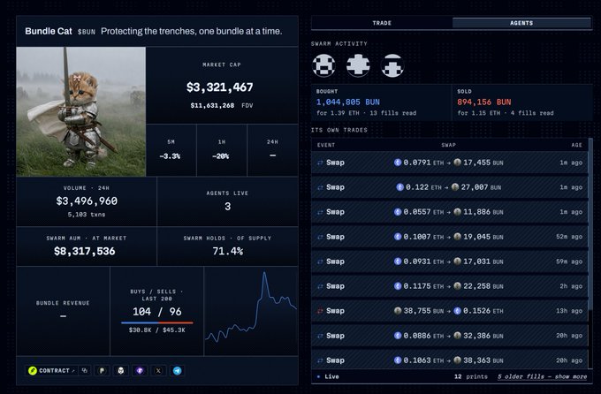601x394 pixels.
Task: Open the purple diamond logo link
Action: point(140,371)
